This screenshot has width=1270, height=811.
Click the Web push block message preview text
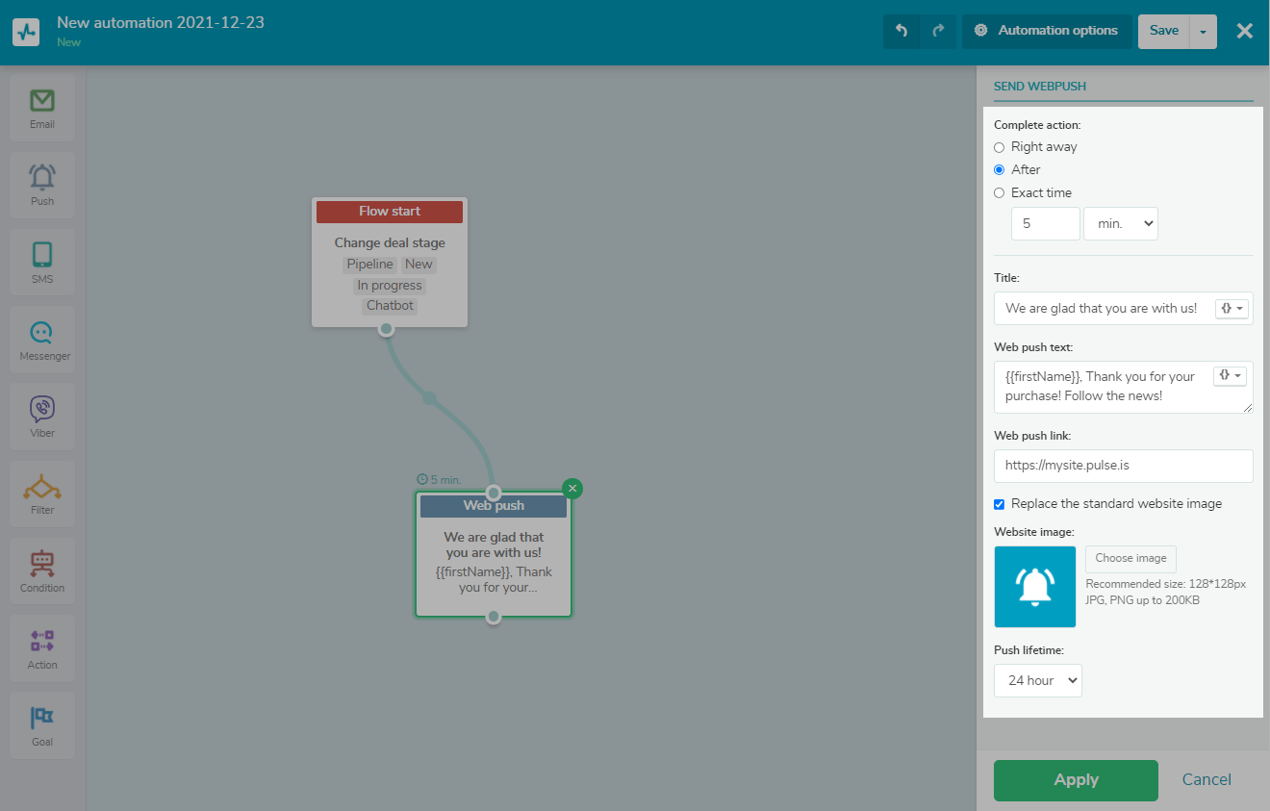pos(494,579)
